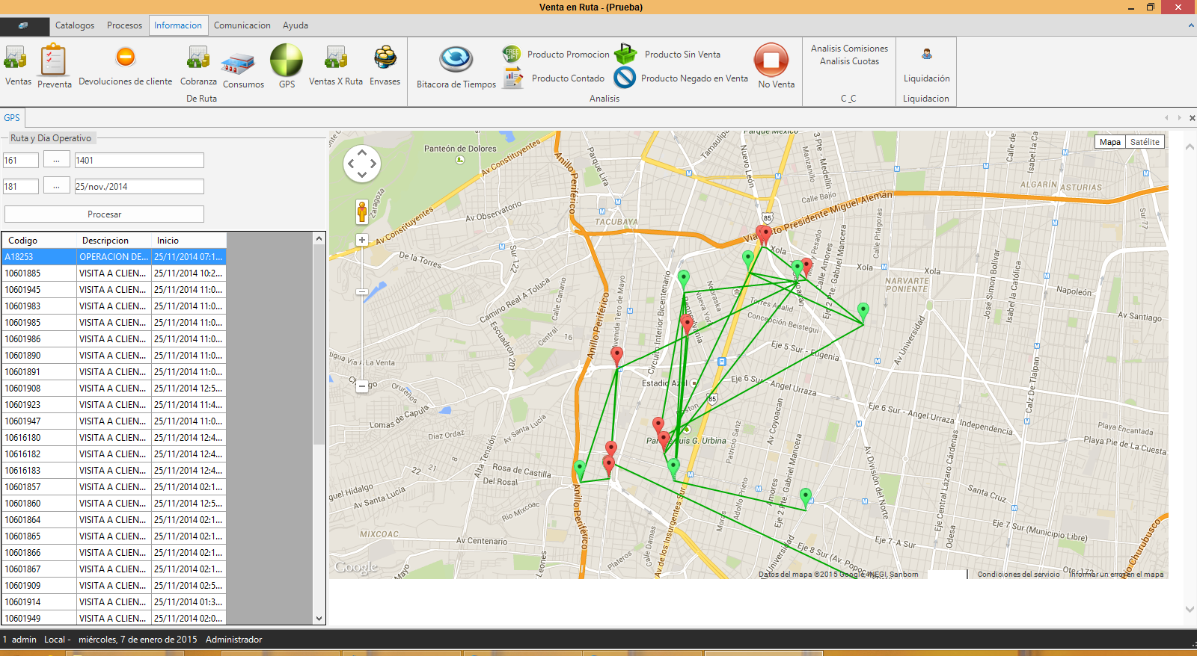Click the route name field 1401
The width and height of the screenshot is (1197, 656).
pyautogui.click(x=139, y=160)
